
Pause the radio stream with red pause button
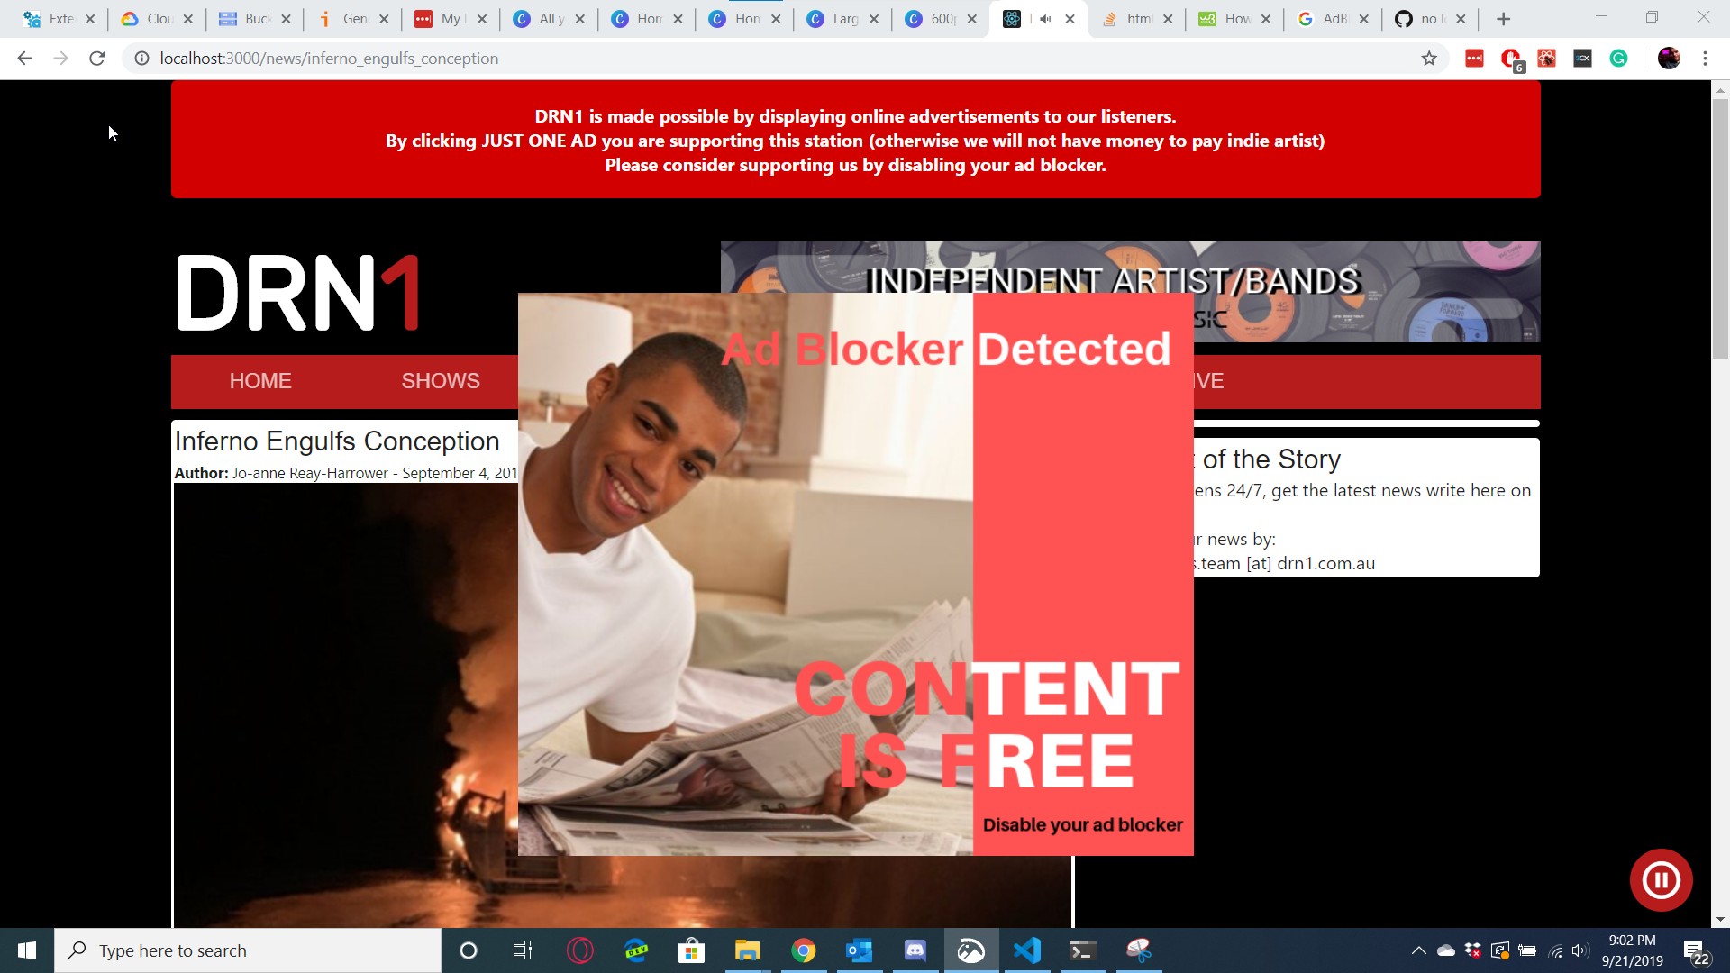click(x=1661, y=880)
